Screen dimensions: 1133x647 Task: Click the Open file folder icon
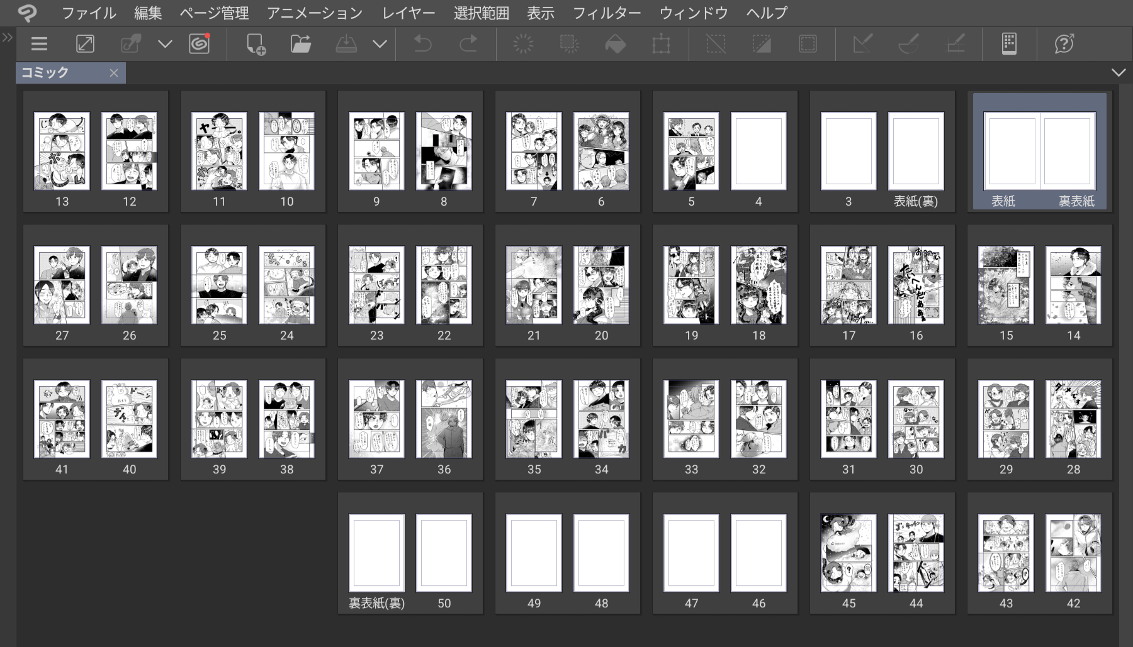coord(301,44)
